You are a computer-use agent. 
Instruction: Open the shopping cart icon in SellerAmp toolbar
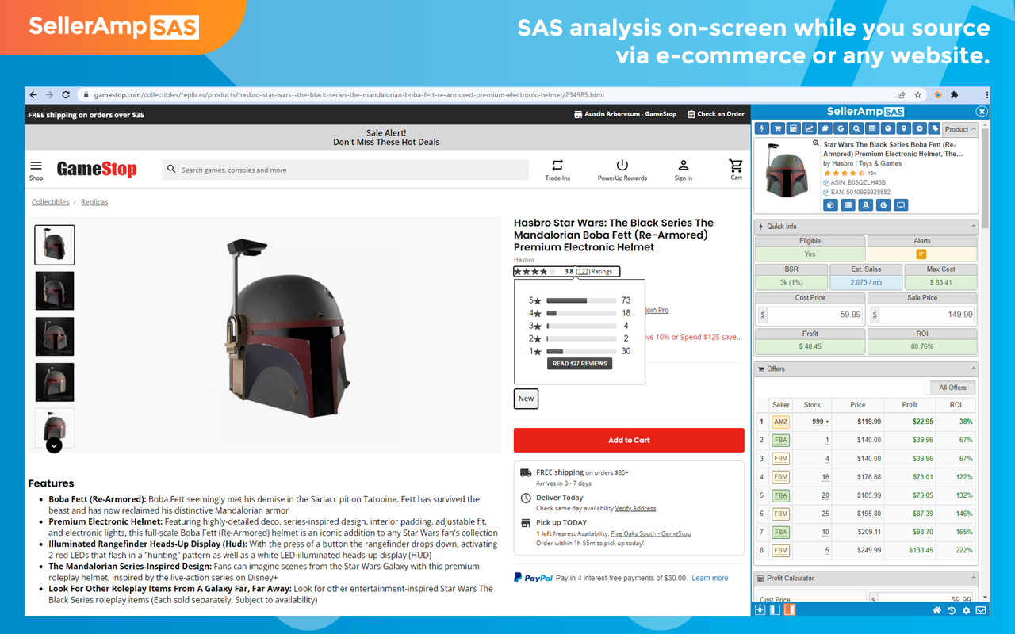[778, 128]
